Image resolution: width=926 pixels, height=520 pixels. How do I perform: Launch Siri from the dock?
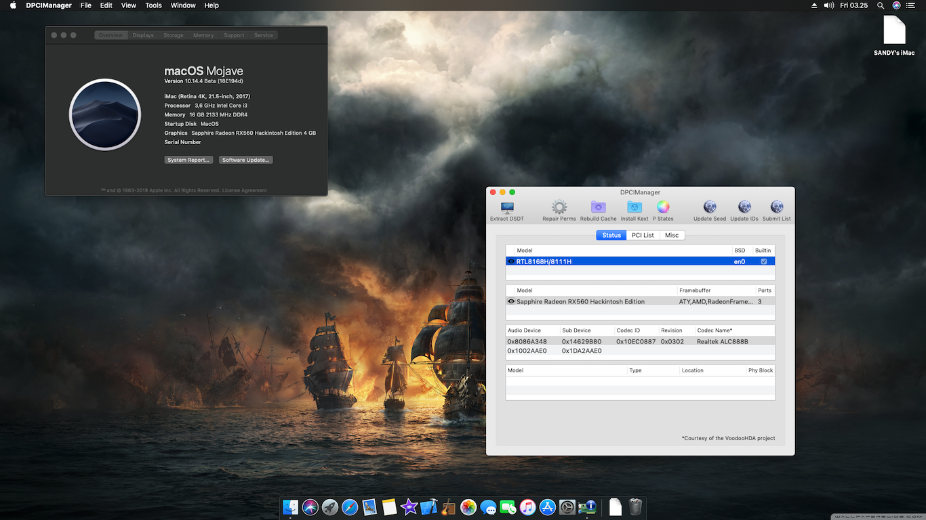310,507
